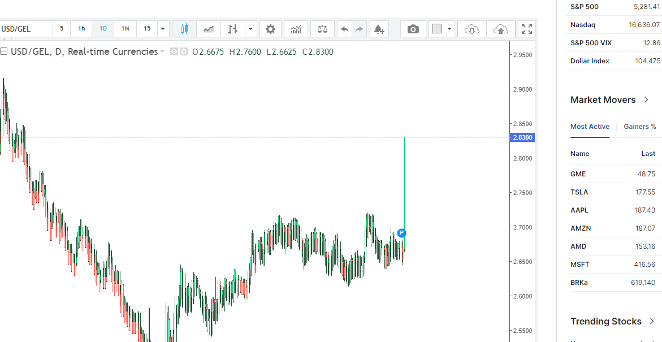Switch to the Gainers % tab
The width and height of the screenshot is (662, 342).
[639, 127]
